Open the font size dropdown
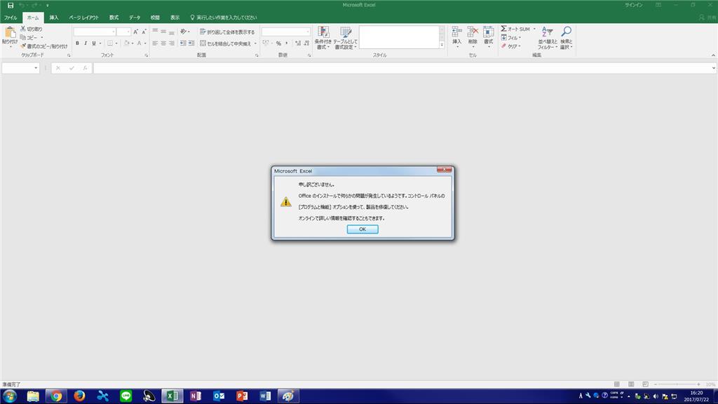 point(128,32)
